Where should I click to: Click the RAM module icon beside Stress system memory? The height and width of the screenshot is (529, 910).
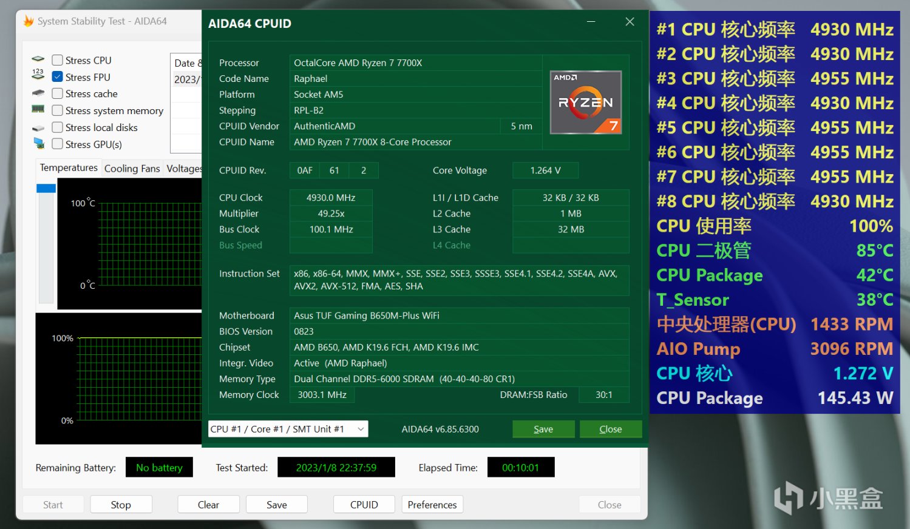(x=38, y=109)
